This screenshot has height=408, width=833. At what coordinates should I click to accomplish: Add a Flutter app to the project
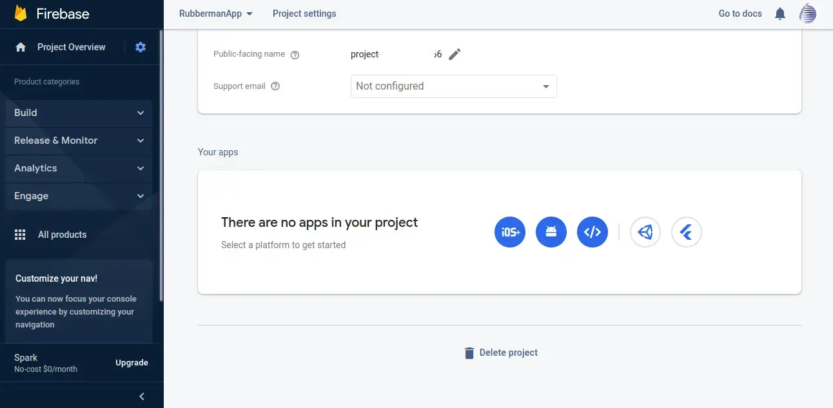click(x=686, y=232)
